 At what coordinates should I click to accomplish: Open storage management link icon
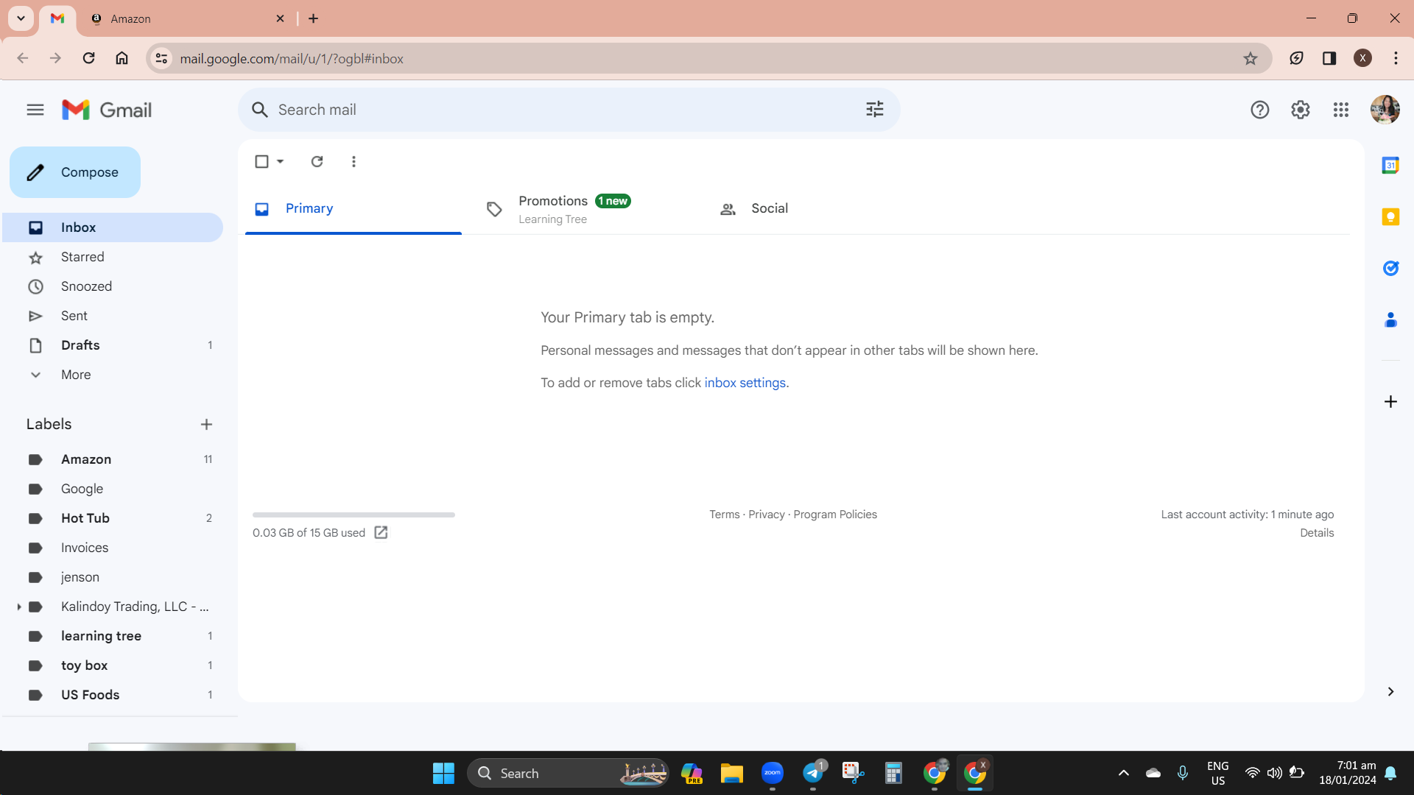(381, 532)
